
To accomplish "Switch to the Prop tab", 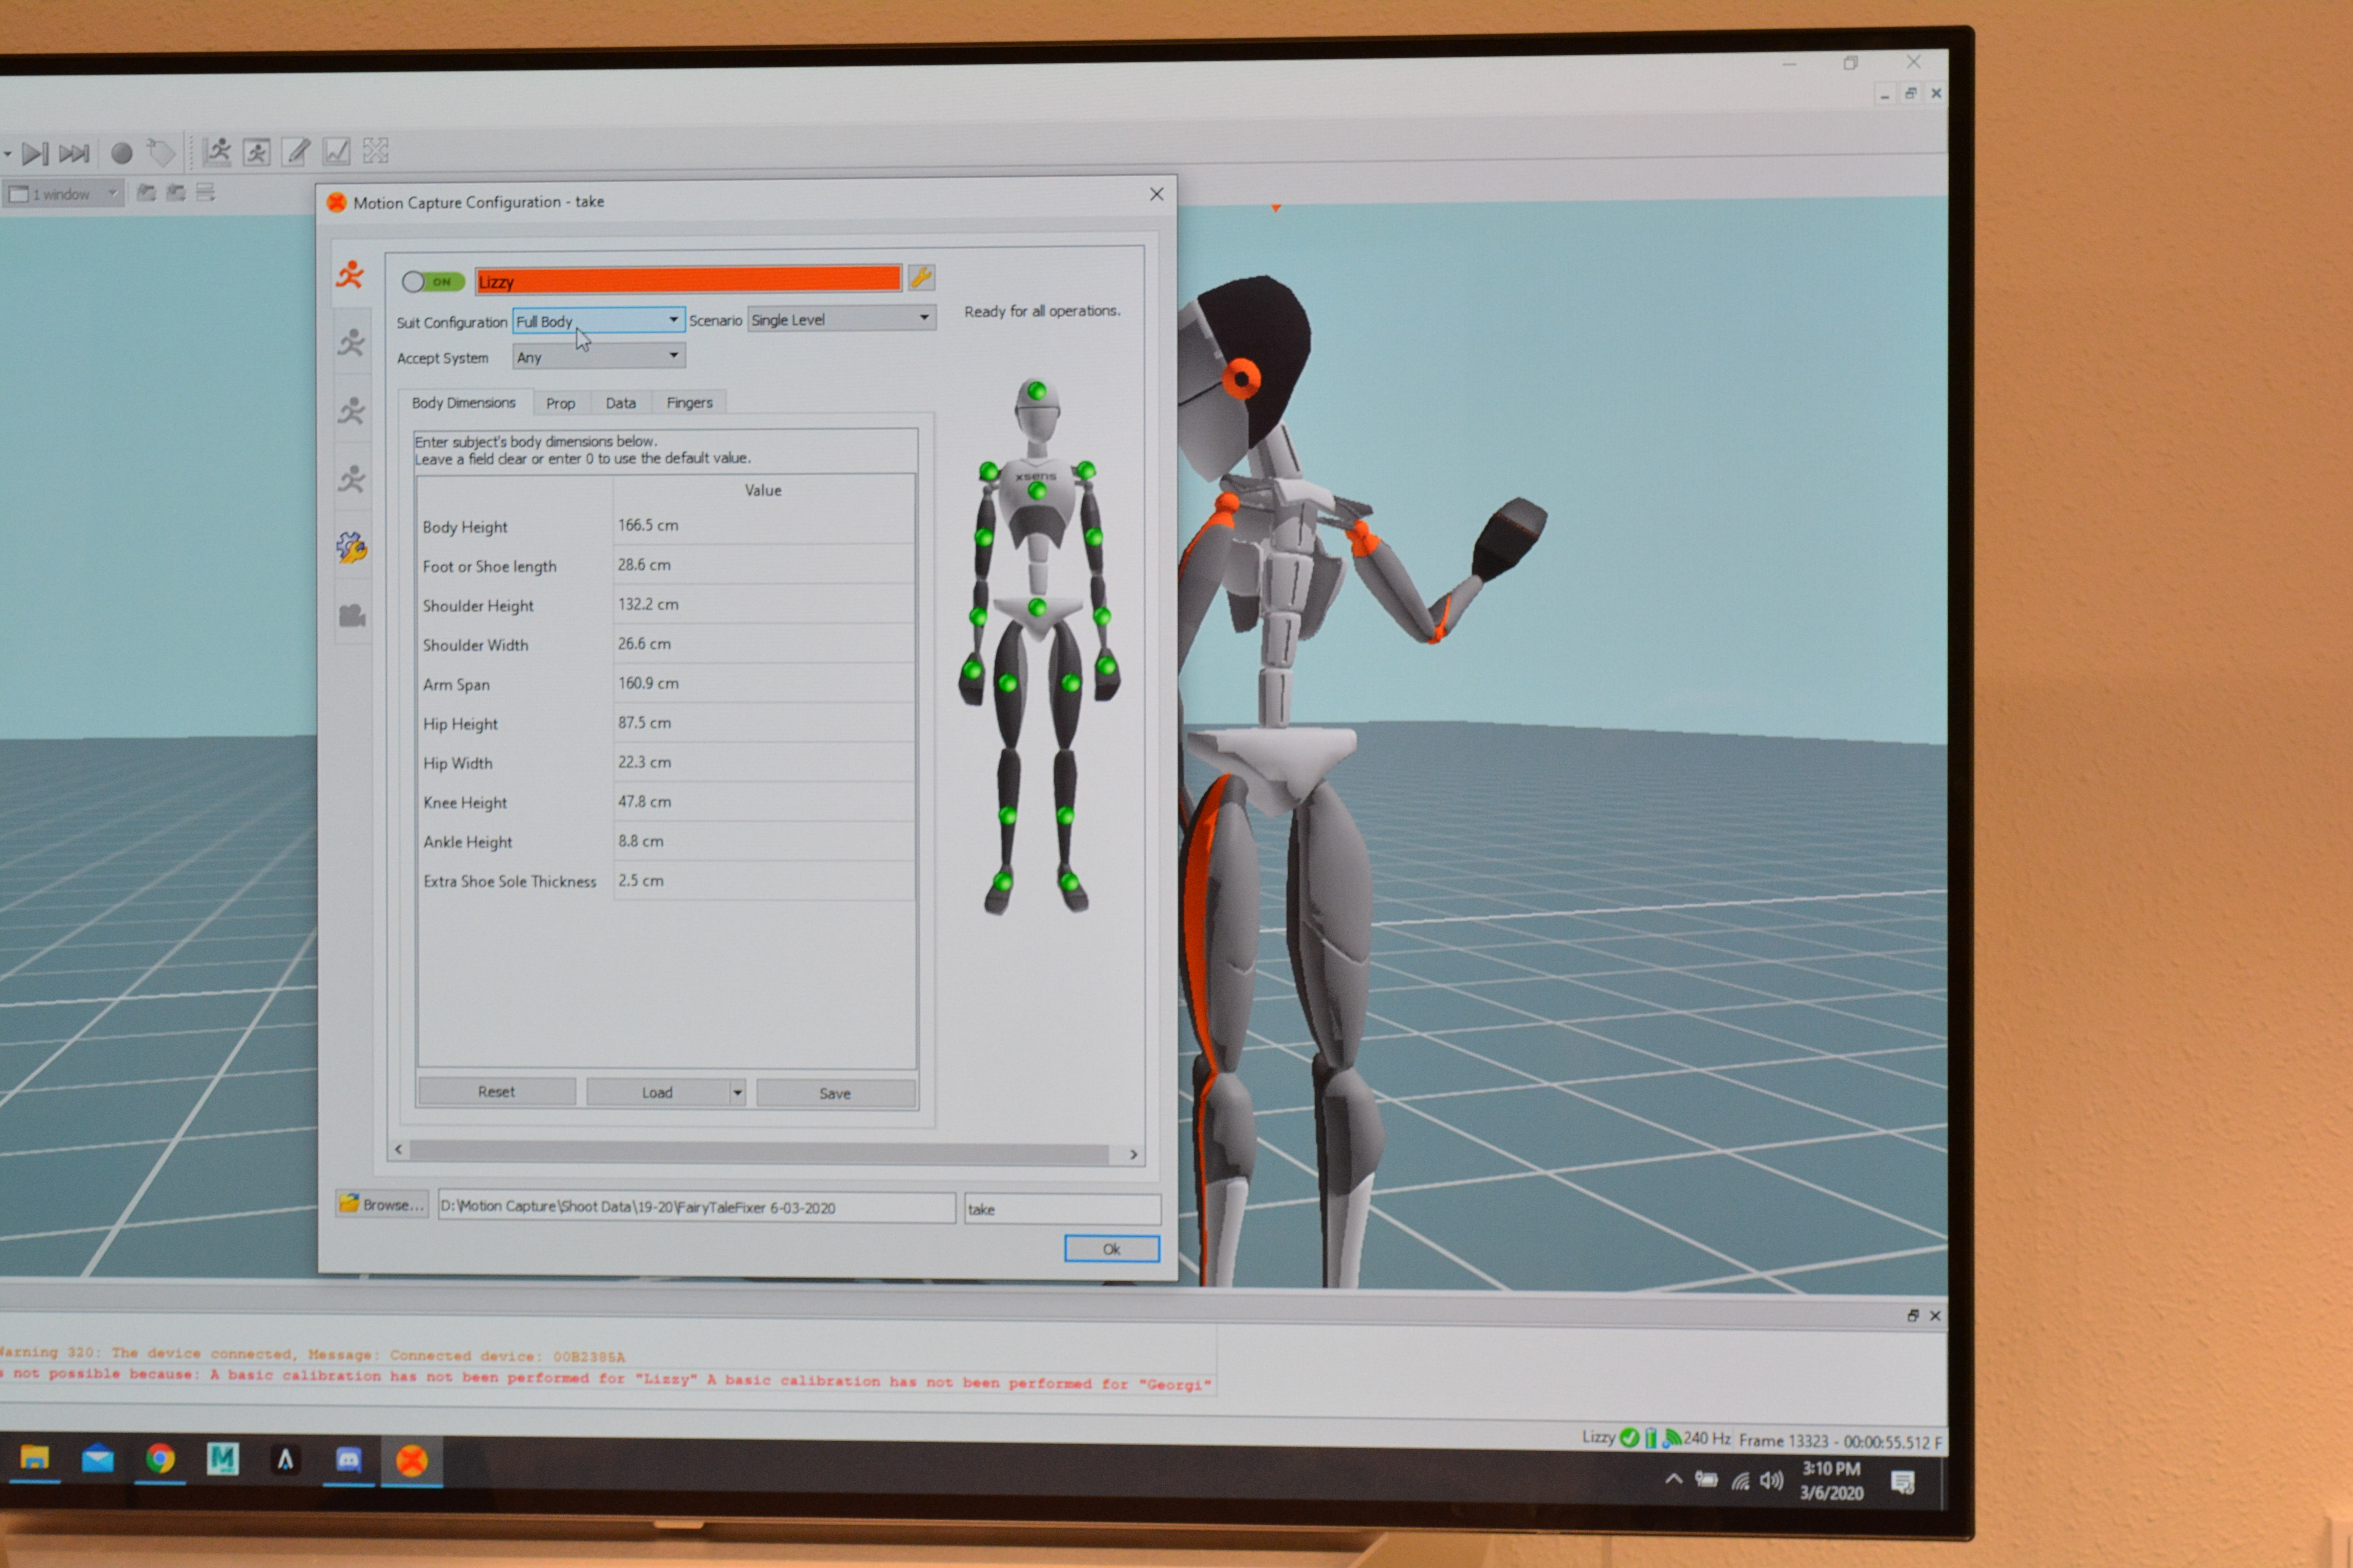I will pos(560,403).
